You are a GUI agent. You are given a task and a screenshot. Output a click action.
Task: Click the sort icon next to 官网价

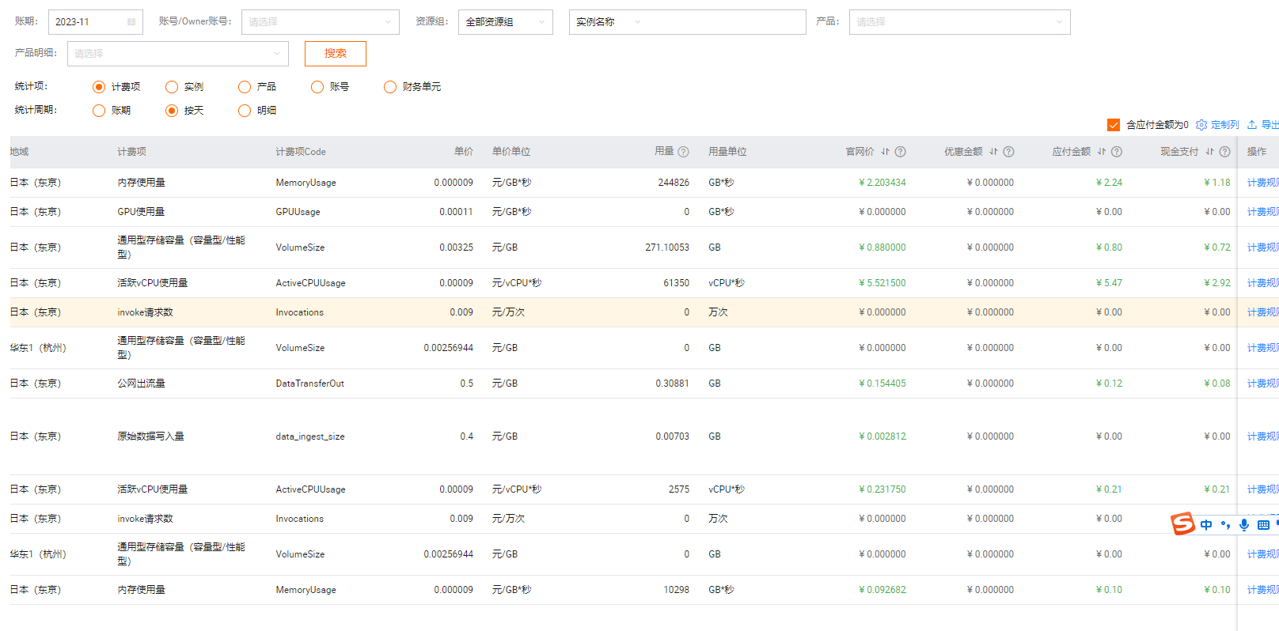click(x=886, y=152)
